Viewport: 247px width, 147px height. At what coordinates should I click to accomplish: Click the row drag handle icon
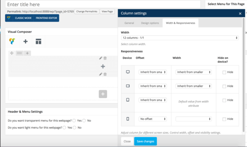12,53
